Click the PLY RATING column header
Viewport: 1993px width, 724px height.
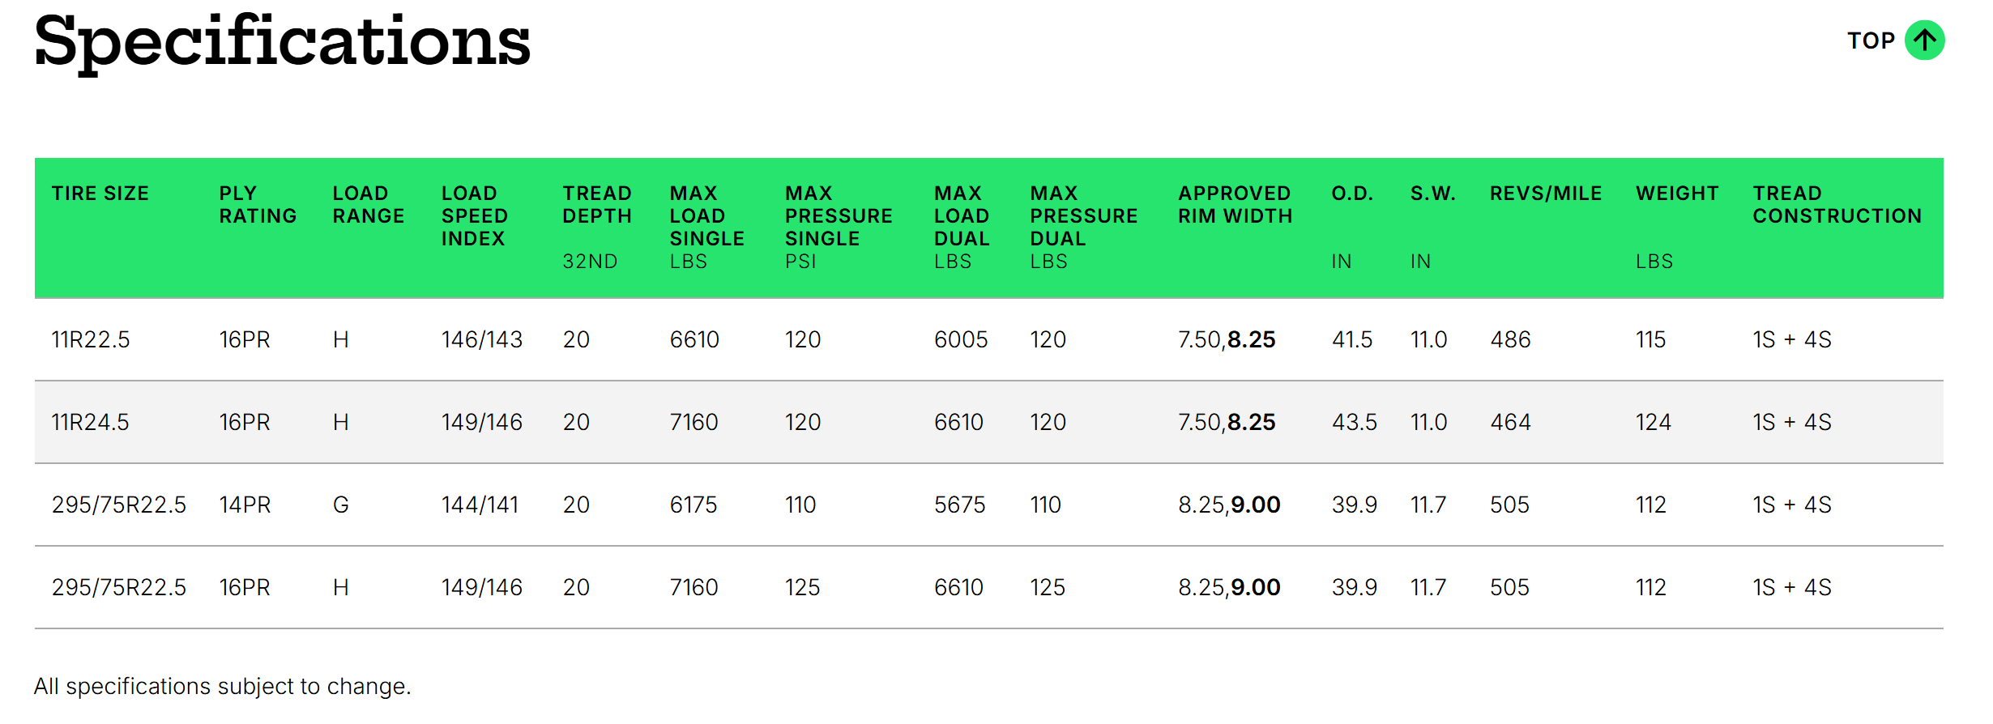coord(258,205)
